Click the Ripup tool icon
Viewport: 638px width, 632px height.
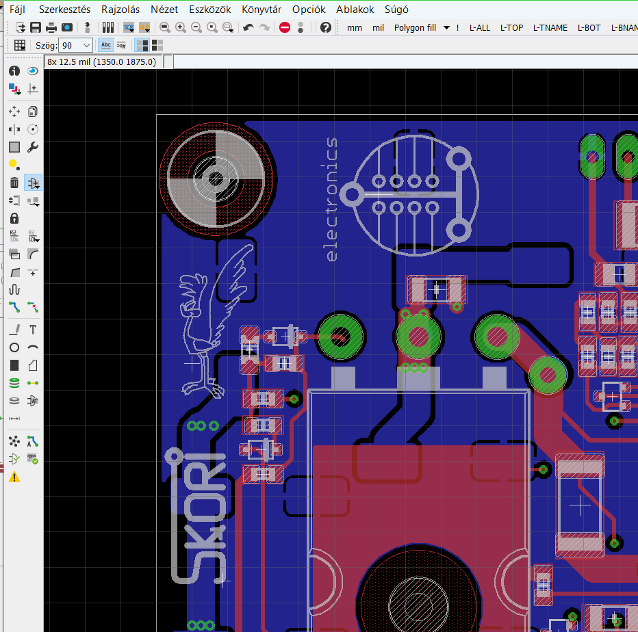pyautogui.click(x=33, y=307)
